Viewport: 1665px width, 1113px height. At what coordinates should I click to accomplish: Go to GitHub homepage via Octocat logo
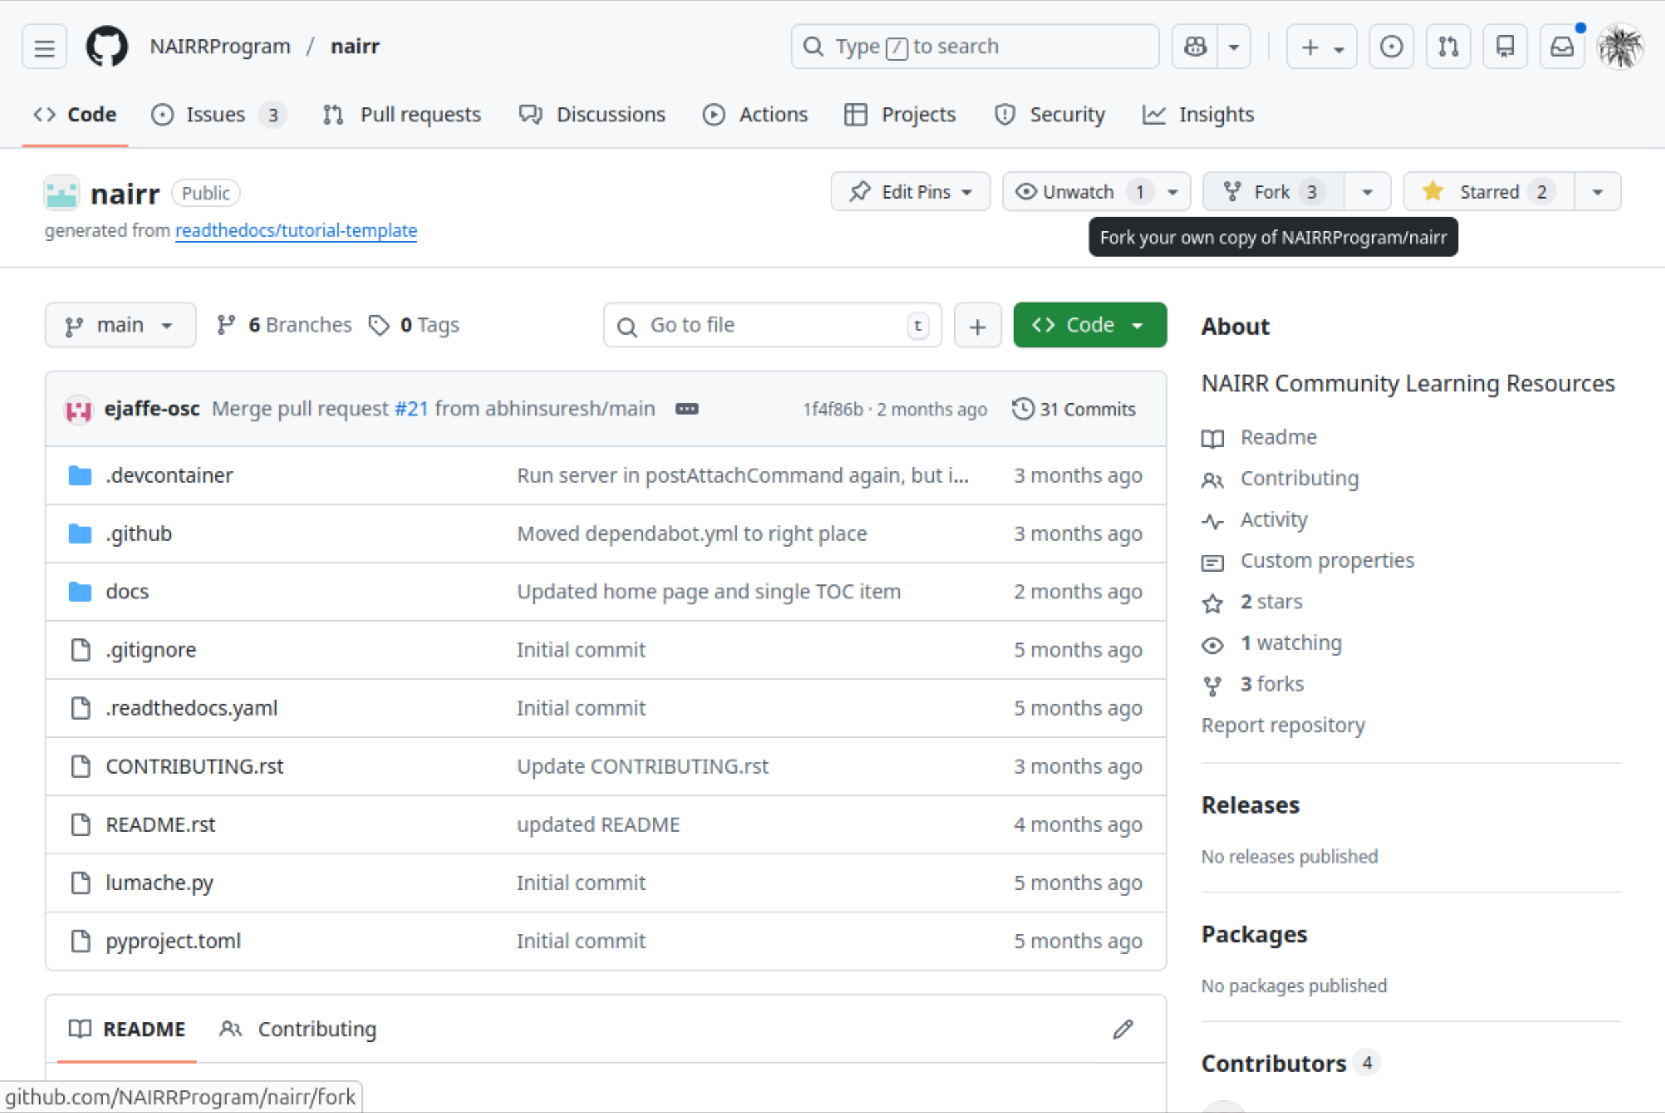(x=107, y=47)
